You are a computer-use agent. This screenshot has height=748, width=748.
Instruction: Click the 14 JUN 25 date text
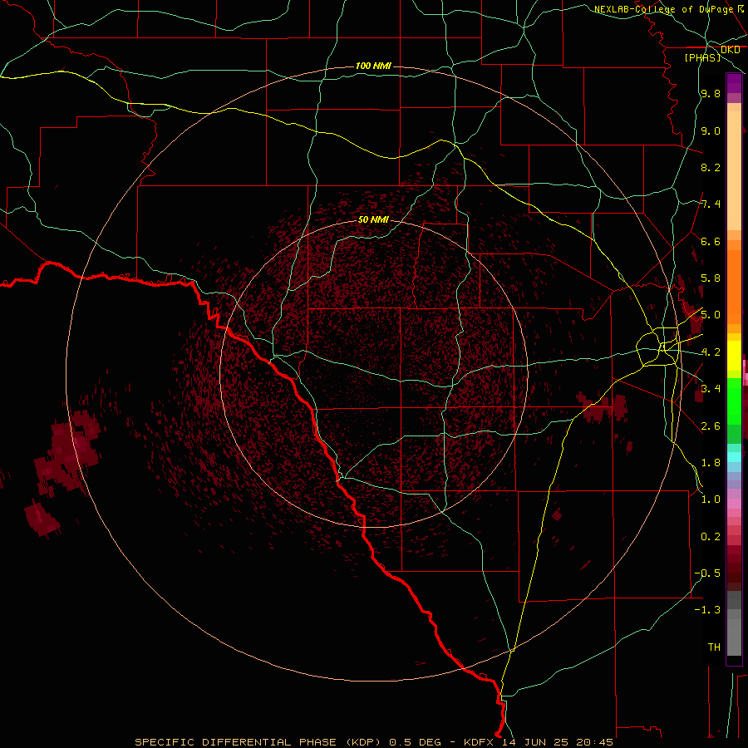(x=535, y=742)
